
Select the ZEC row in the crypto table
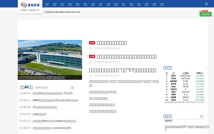click(x=185, y=92)
